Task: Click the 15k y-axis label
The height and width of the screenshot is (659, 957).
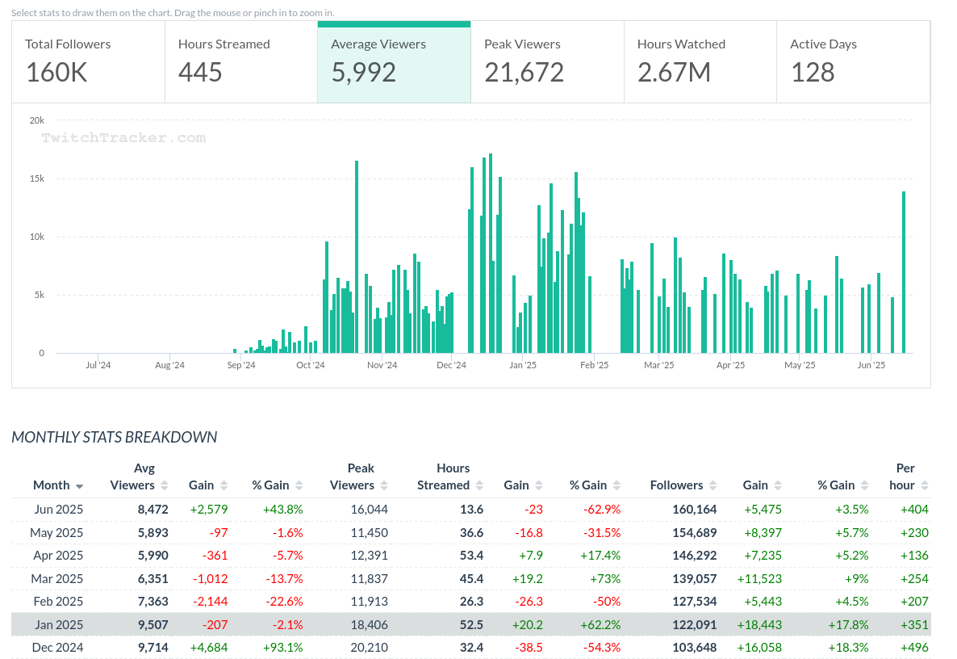Action: 36,178
